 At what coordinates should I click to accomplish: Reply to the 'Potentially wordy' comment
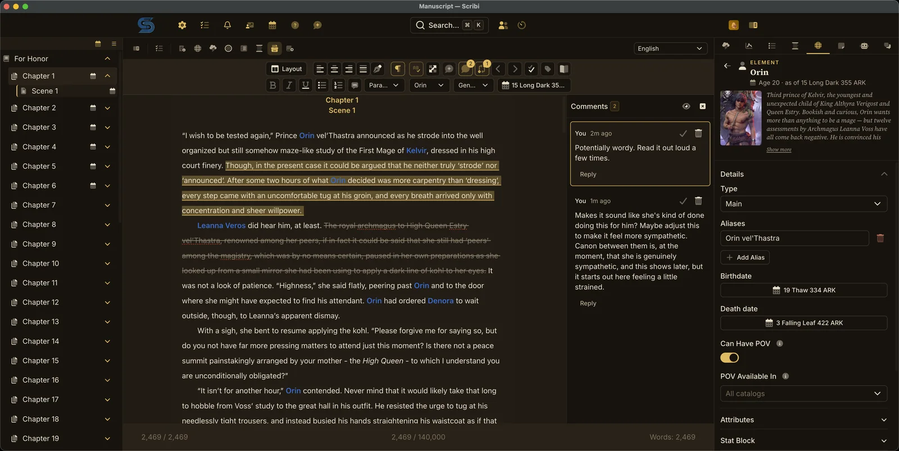588,174
